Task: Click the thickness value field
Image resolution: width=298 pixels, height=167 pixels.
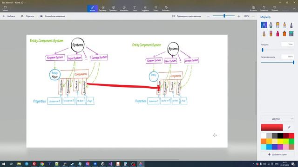Action: click(x=288, y=45)
